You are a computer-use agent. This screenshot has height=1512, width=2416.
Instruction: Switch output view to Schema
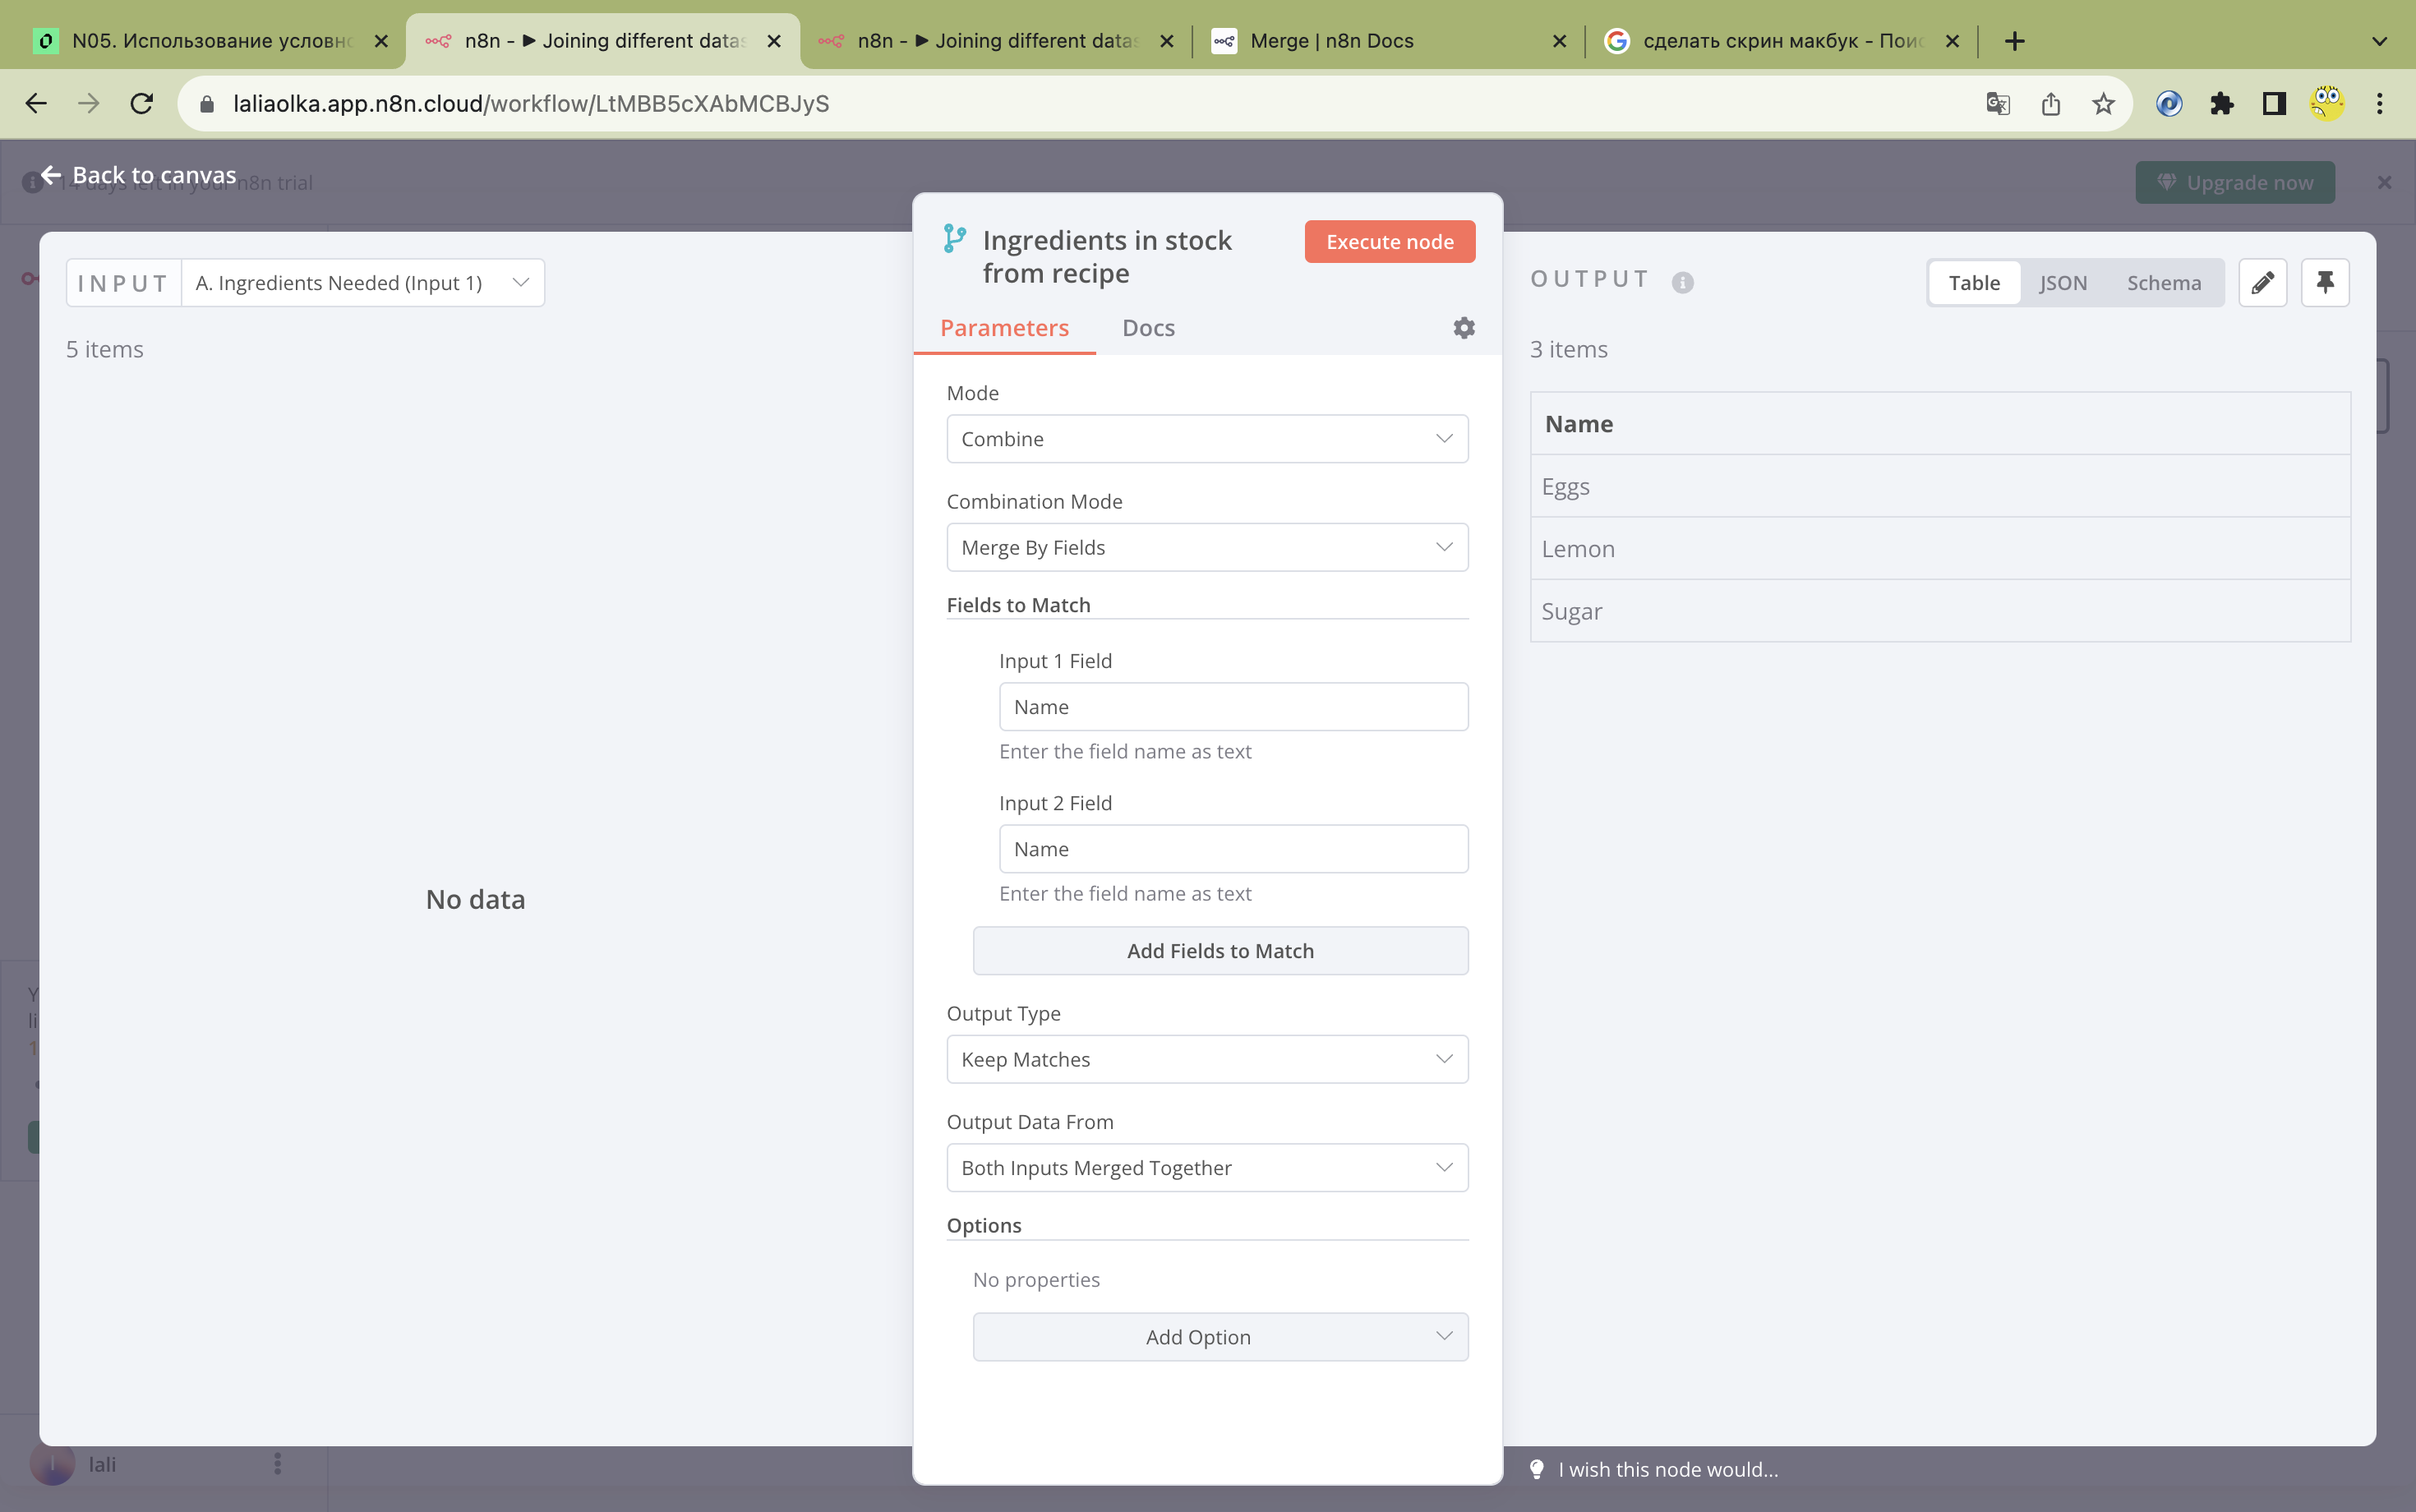pos(2163,283)
